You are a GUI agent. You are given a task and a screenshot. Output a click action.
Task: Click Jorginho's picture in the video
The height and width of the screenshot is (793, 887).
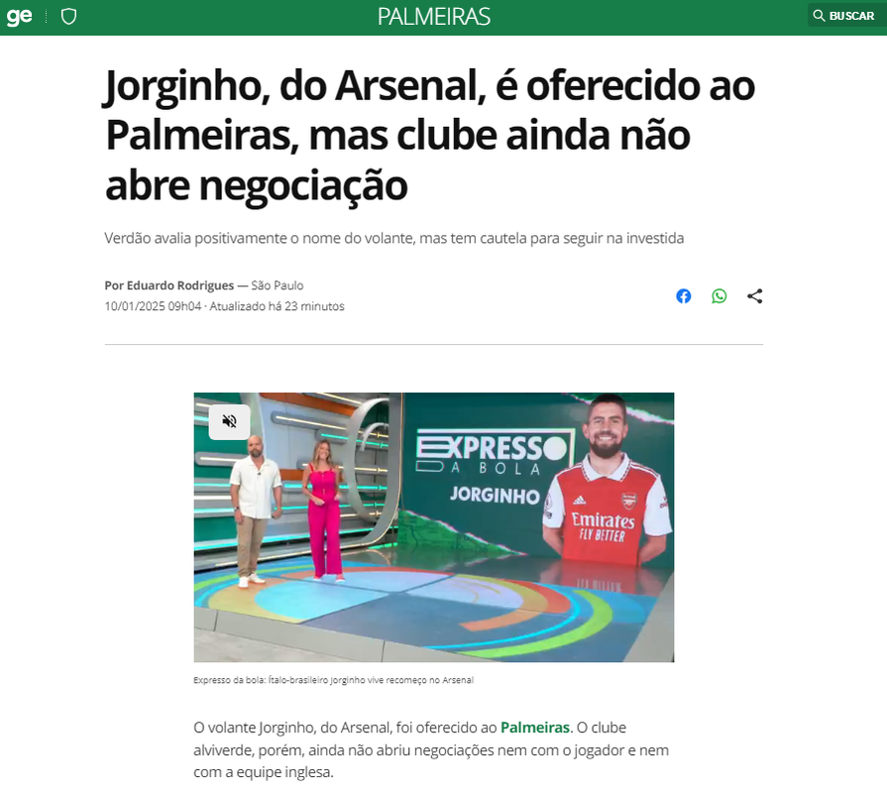(x=608, y=481)
